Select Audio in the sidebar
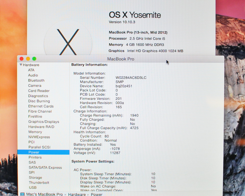This screenshot has width=245, height=196. click(33, 75)
